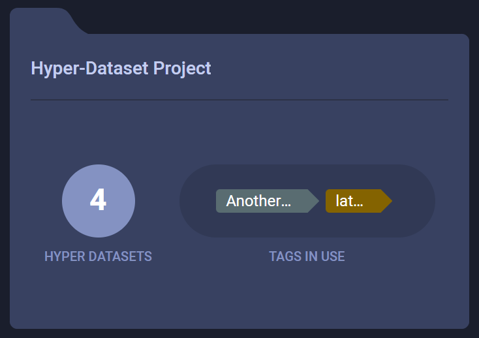Viewport: 479px width, 338px height.
Task: Click the hyper datasets count circle
Action: [99, 201]
